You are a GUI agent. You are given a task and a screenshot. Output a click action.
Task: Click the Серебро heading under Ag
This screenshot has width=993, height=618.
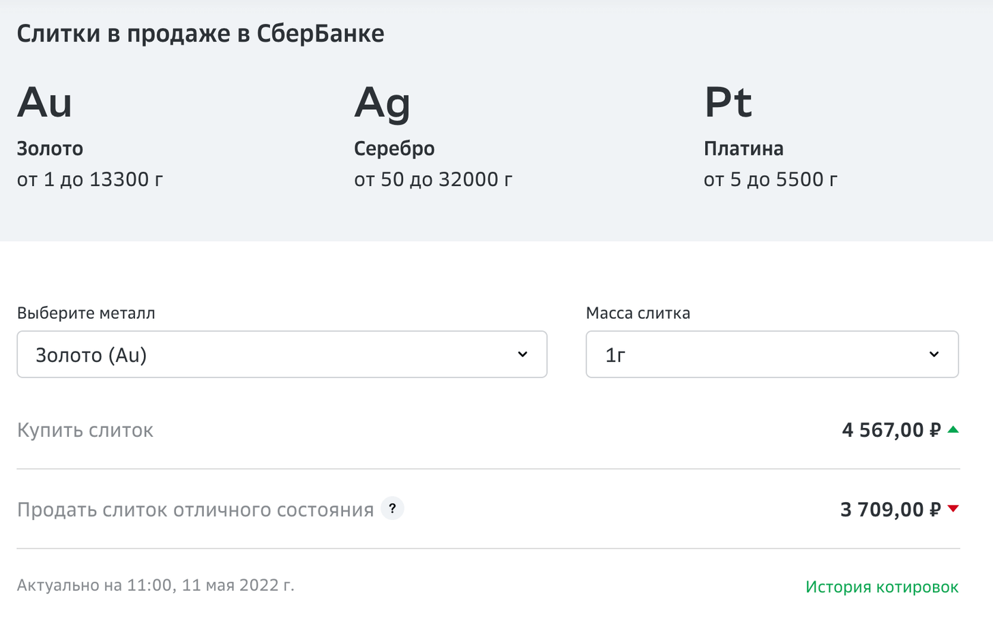[x=394, y=149]
